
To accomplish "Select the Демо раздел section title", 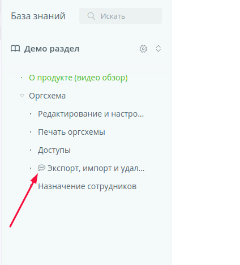I will pos(52,49).
